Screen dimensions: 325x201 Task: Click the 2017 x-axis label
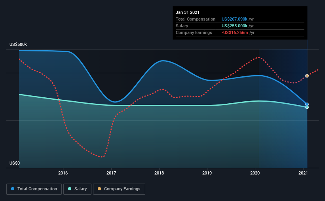pos(111,173)
